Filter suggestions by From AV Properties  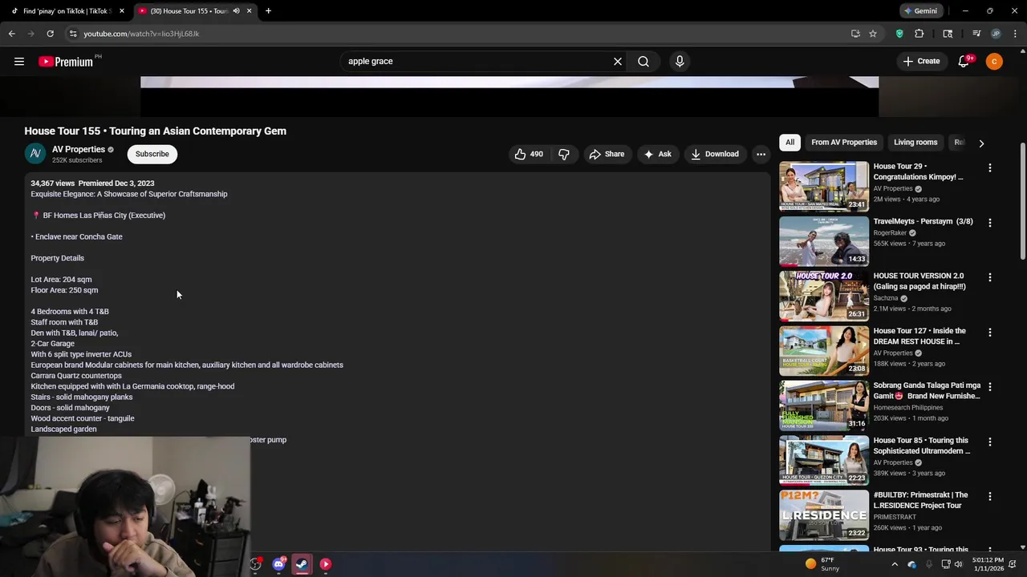click(x=844, y=142)
